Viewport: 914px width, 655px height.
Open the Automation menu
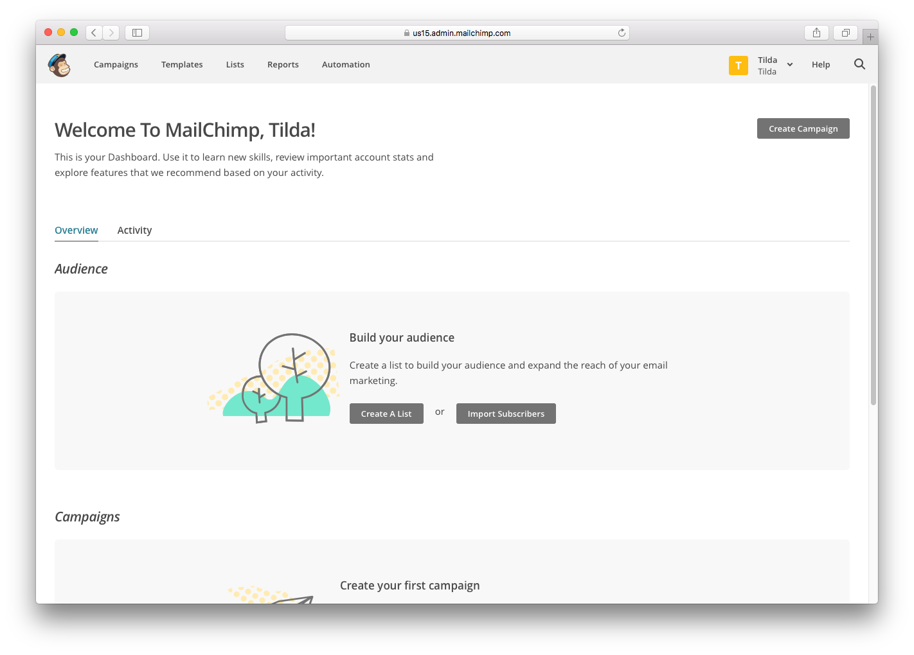pyautogui.click(x=346, y=65)
